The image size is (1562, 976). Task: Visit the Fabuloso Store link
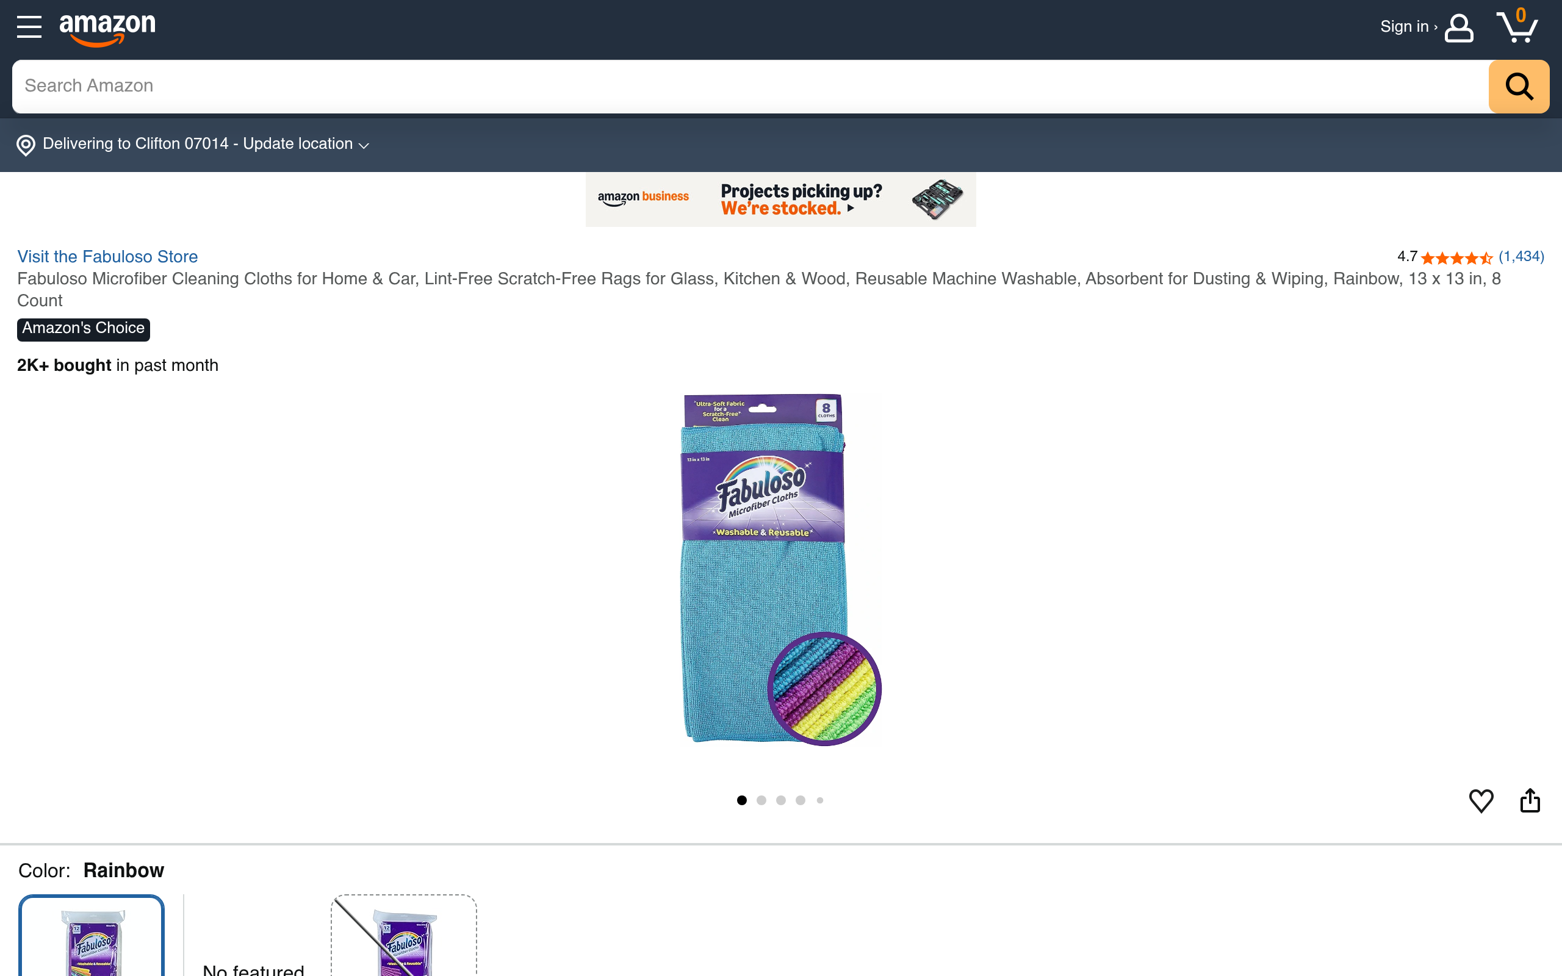107,257
